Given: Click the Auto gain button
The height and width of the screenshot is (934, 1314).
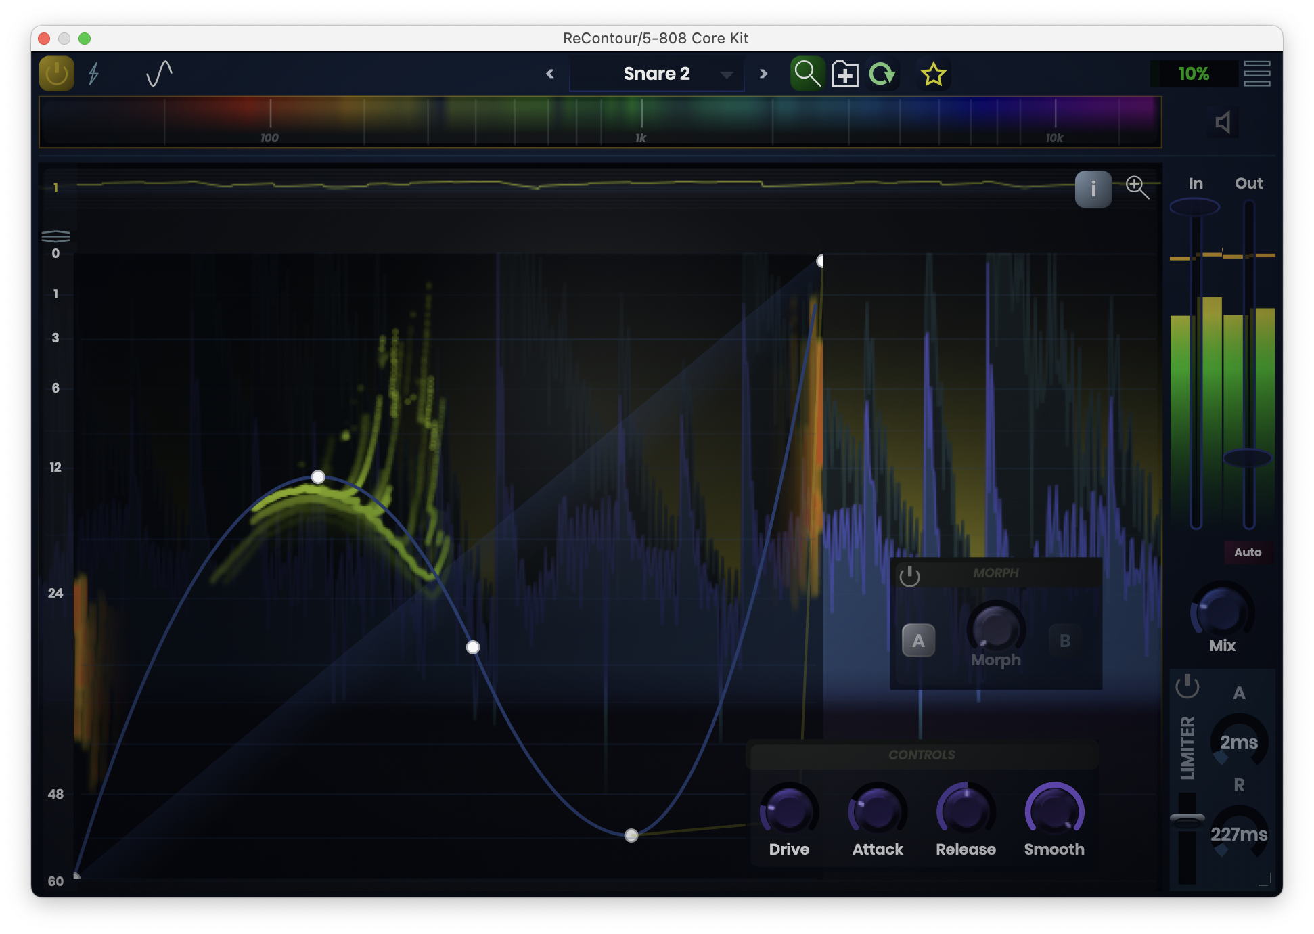Looking at the screenshot, I should tap(1247, 552).
